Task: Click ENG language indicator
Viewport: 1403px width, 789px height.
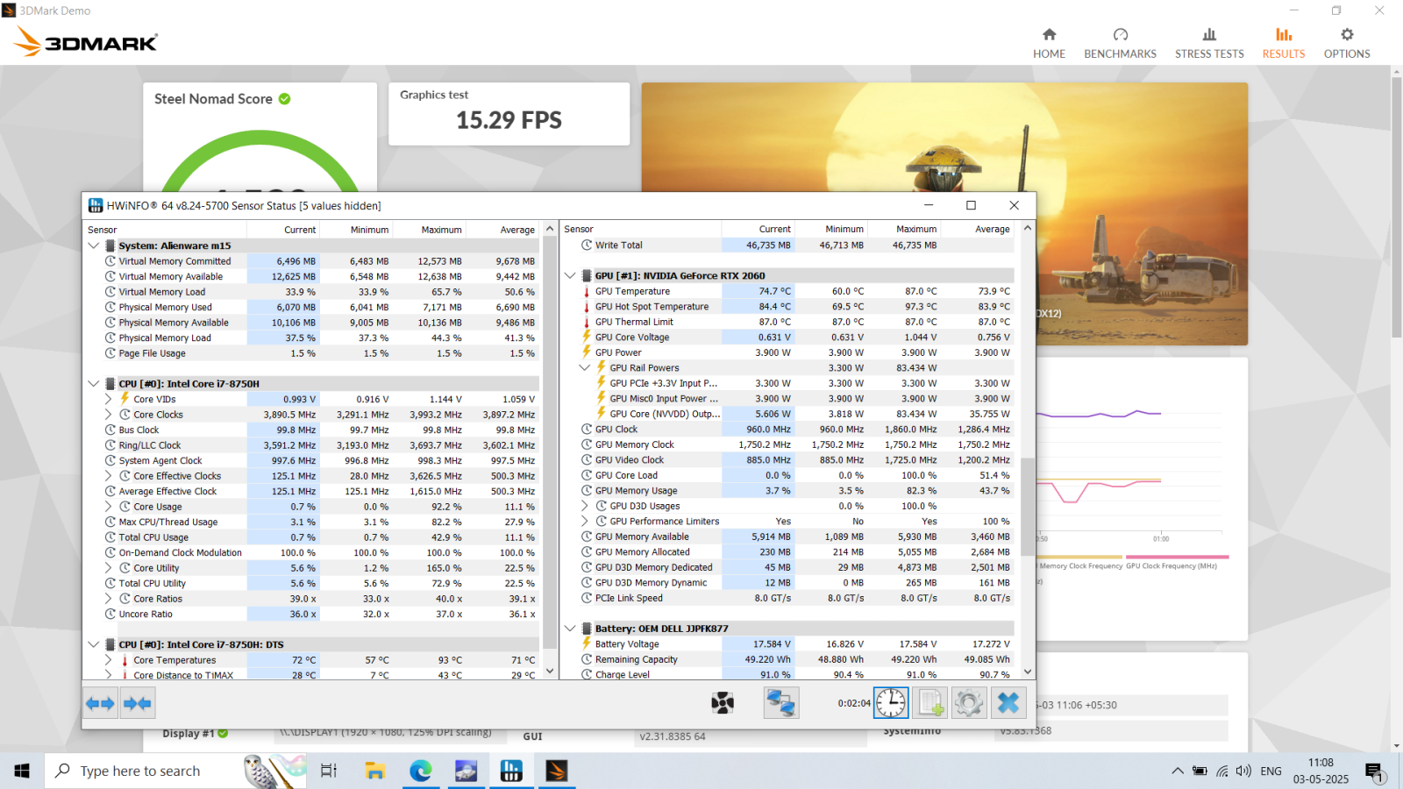Action: pyautogui.click(x=1271, y=771)
